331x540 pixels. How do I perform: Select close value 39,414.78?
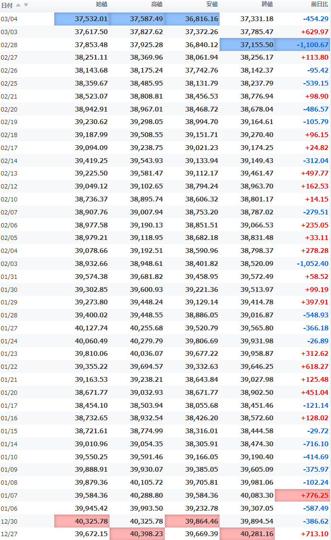257,302
